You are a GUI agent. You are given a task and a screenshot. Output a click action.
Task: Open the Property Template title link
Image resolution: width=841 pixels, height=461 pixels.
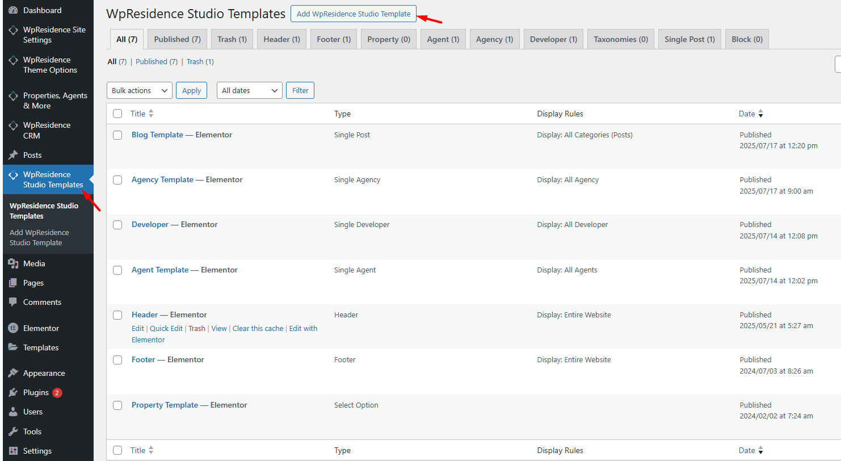point(165,405)
